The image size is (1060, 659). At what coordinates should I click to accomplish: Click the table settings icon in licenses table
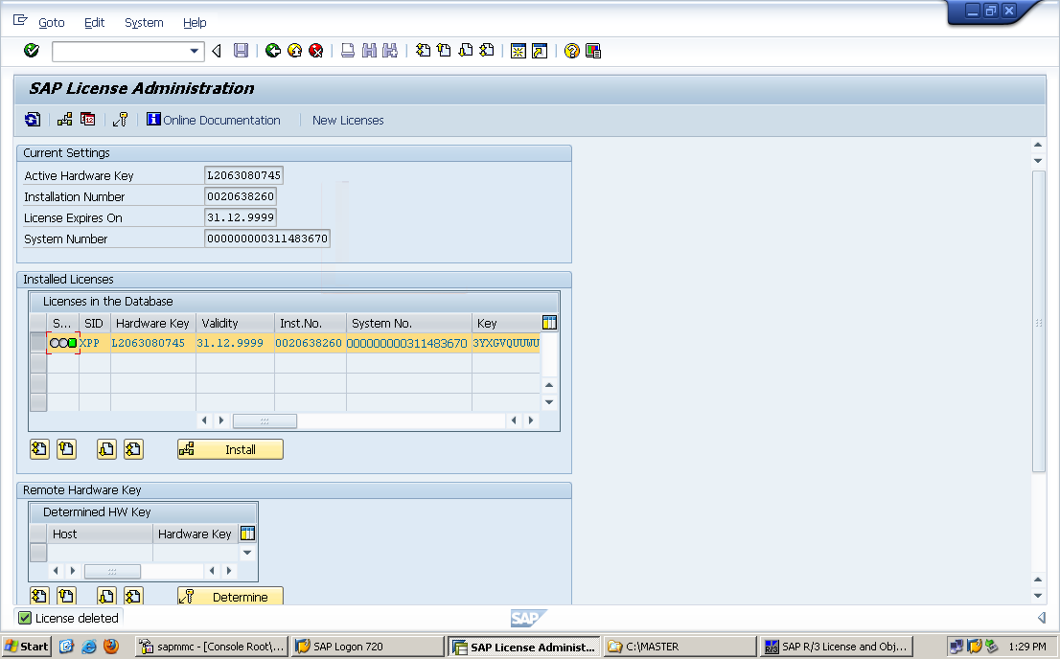549,323
